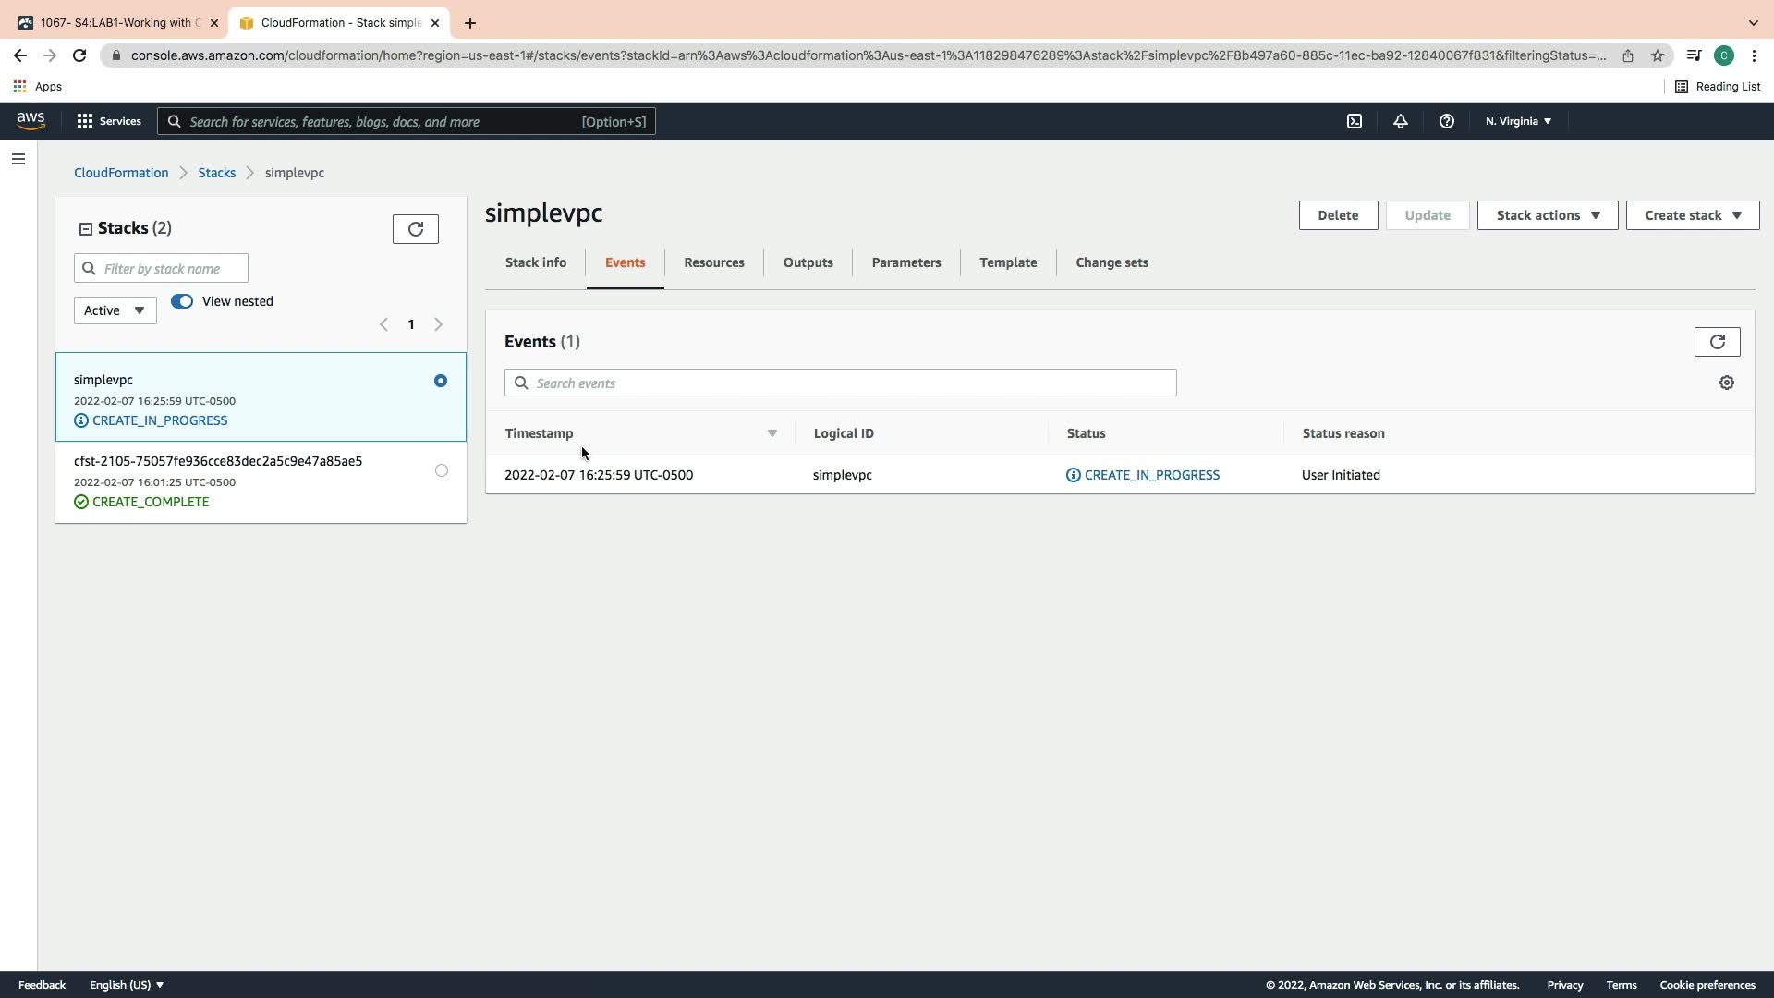Click the Search events input field
Screen dimensions: 1774x998
(840, 383)
